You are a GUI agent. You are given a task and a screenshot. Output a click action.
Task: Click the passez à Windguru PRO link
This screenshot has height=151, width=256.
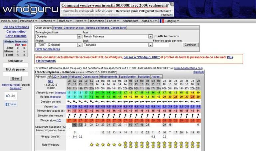(141, 57)
